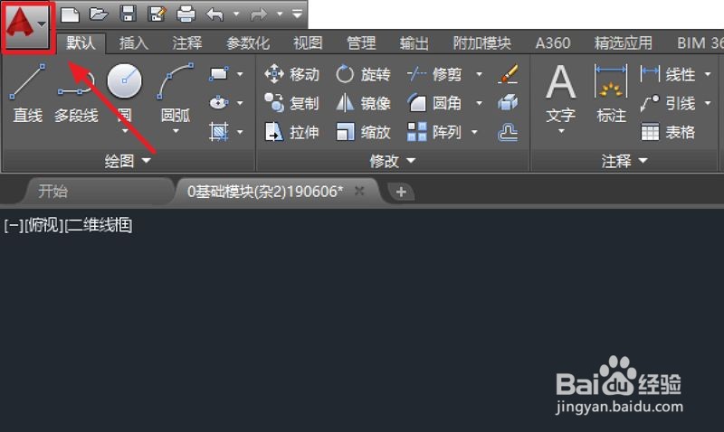The image size is (724, 432).
Task: Click the 移动 move tool
Action: tap(291, 74)
